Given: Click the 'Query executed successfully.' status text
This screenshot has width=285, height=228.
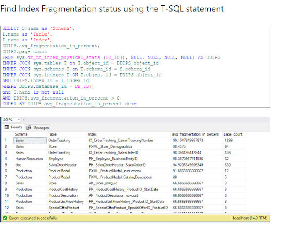Looking at the screenshot, I should [33, 218].
